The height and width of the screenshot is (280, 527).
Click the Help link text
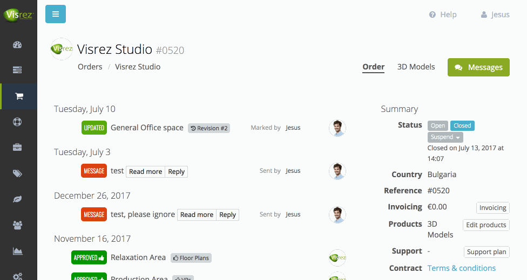(x=448, y=15)
